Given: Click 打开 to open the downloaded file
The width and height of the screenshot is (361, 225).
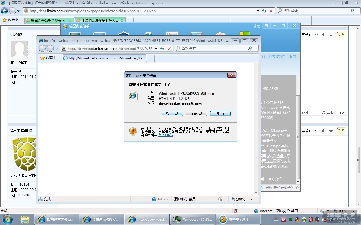Looking at the screenshot, I should pos(172,113).
